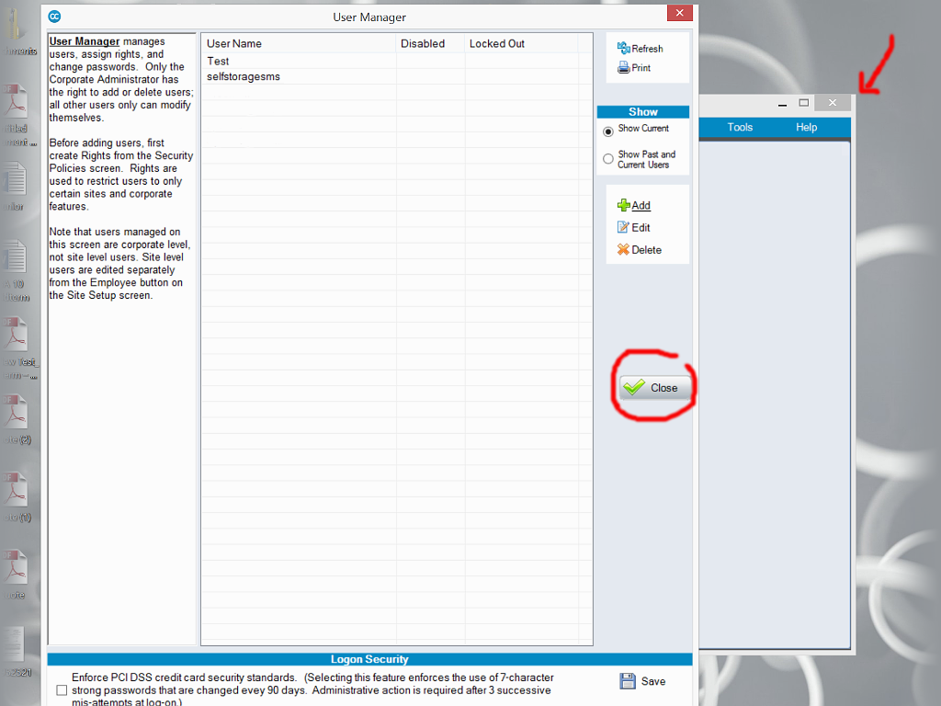Click the Print printer icon
Viewport: 941px width, 706px height.
(x=624, y=68)
